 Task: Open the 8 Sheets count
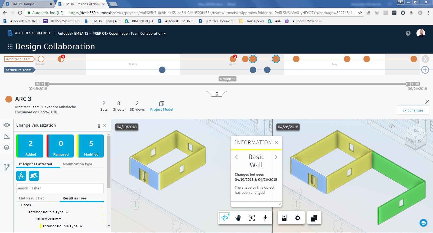119,106
